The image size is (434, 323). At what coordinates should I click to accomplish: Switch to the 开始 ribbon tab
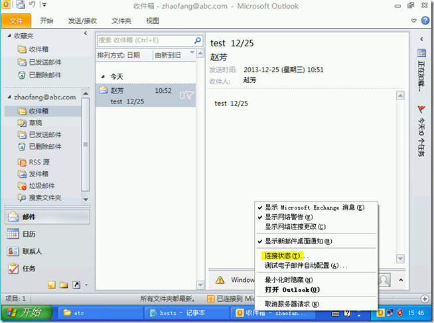(46, 21)
